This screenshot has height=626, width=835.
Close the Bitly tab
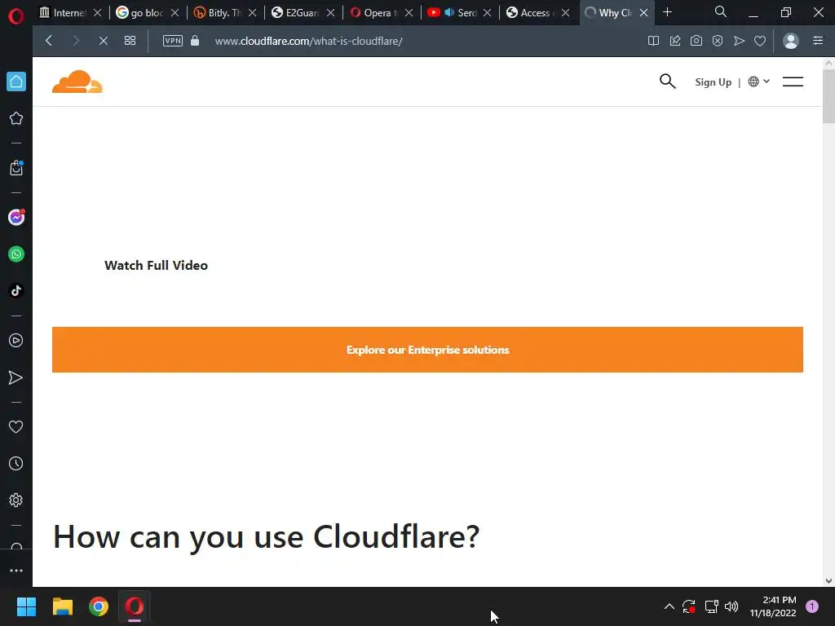point(253,13)
